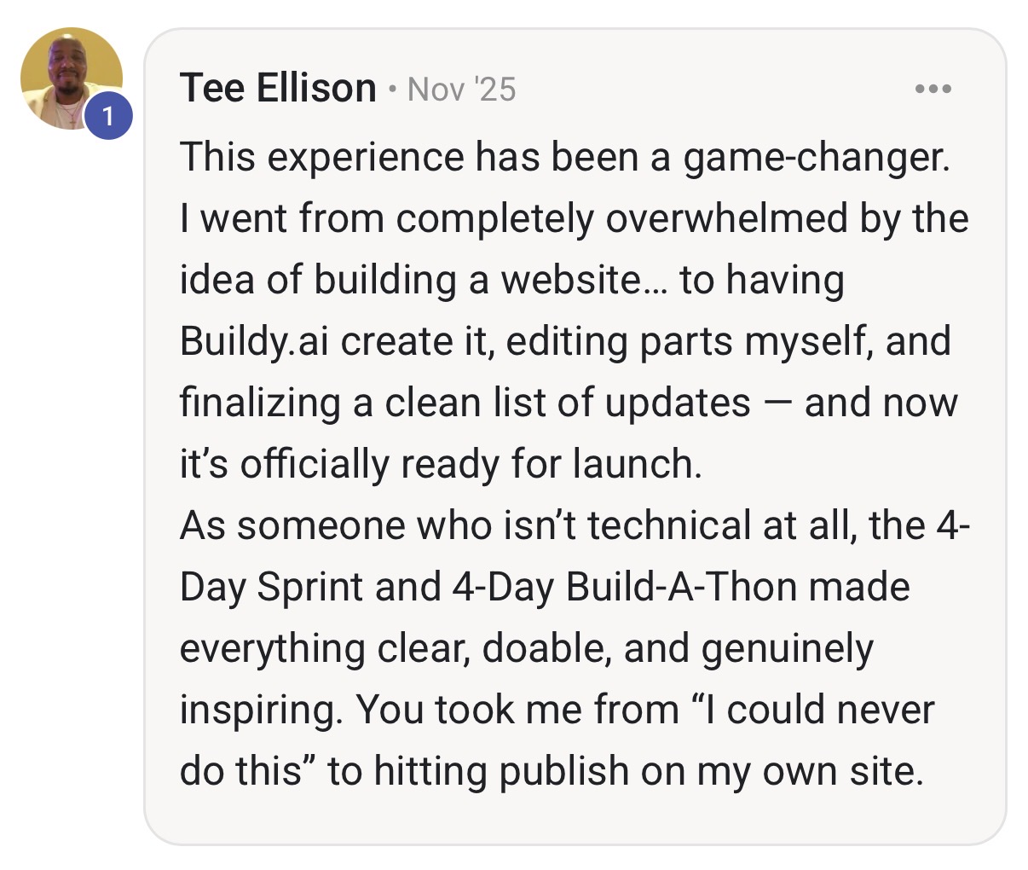Open the three-dot options menu on comment

933,89
